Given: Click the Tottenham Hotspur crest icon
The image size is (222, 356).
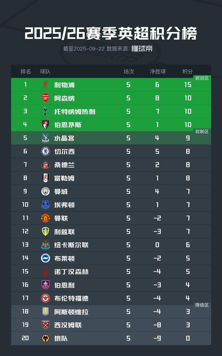Looking at the screenshot, I should pyautogui.click(x=45, y=111).
